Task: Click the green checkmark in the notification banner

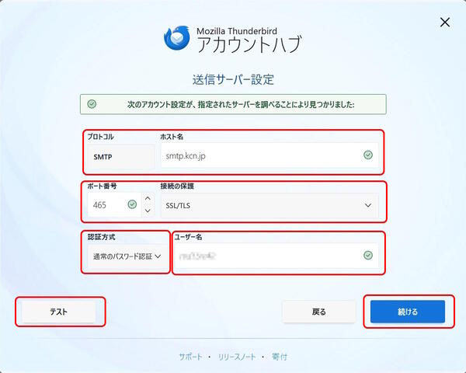Action: 92,104
